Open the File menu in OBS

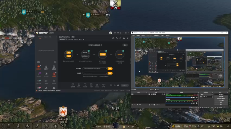[x=133, y=35]
